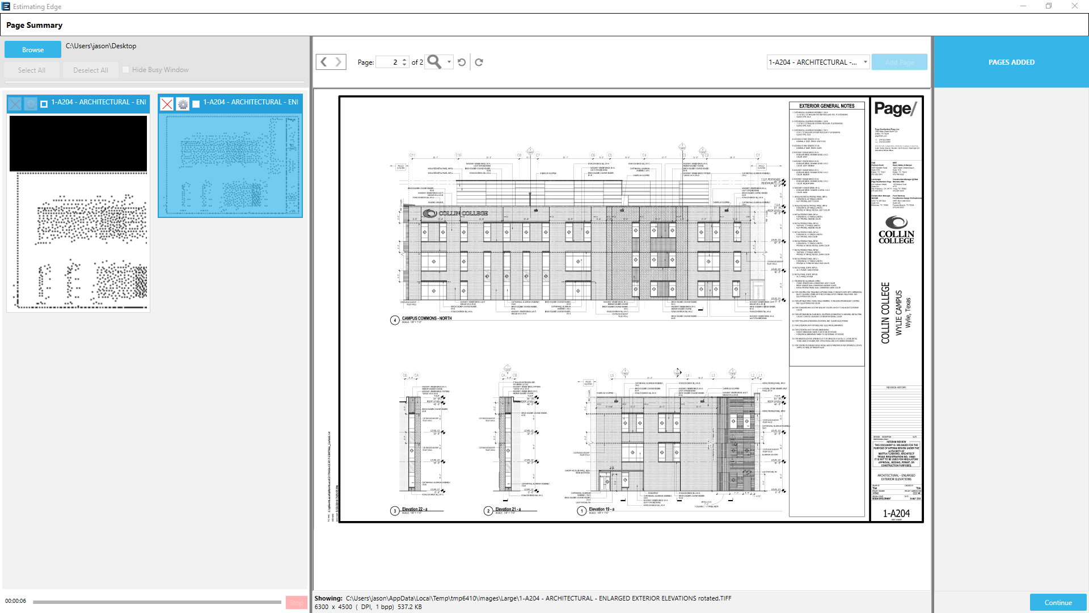This screenshot has width=1089, height=613.
Task: Restore down the Estimating Edge window
Action: 1049,6
